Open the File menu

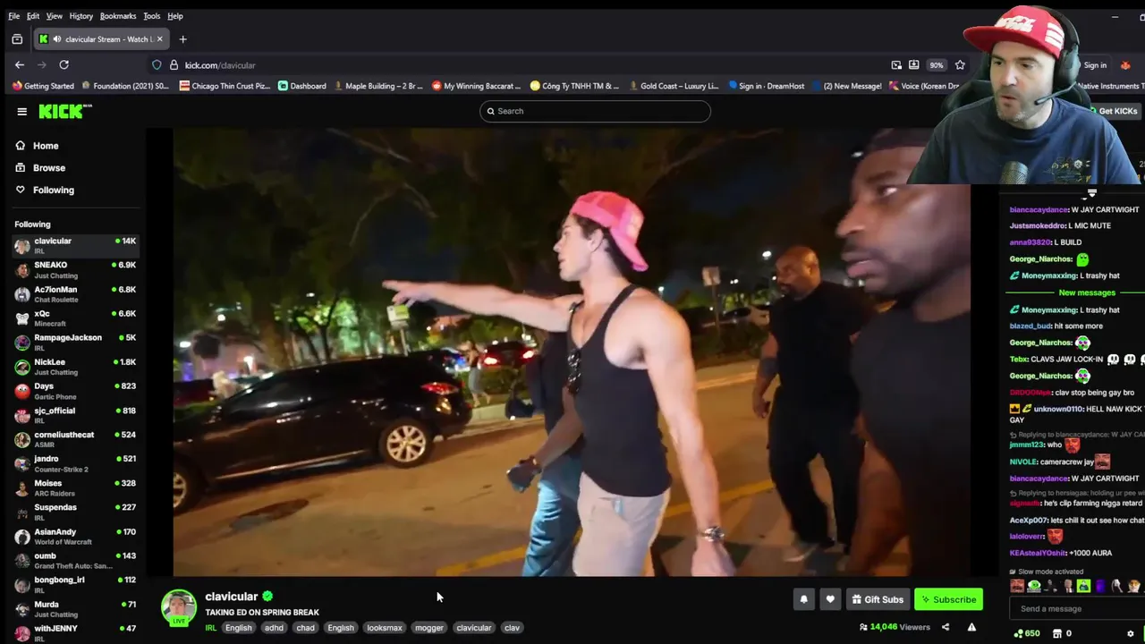tap(14, 16)
